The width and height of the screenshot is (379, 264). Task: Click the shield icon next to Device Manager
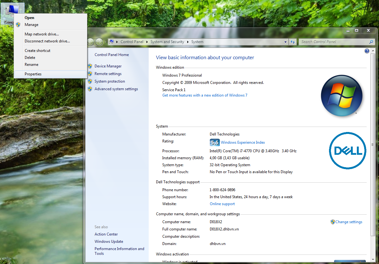click(90, 66)
